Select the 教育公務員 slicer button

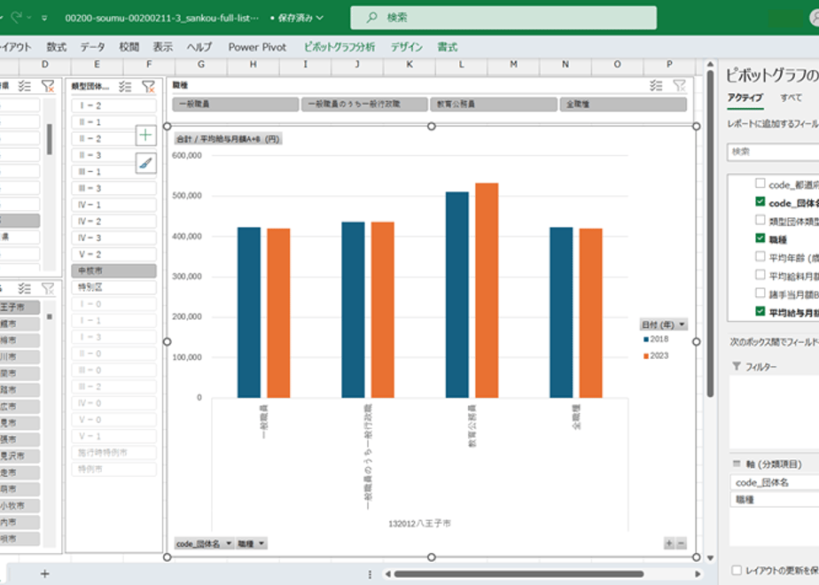click(x=494, y=104)
